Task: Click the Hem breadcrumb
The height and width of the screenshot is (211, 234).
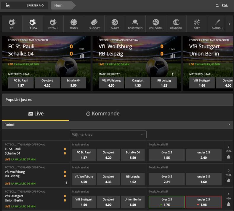Action: pyautogui.click(x=63, y=6)
